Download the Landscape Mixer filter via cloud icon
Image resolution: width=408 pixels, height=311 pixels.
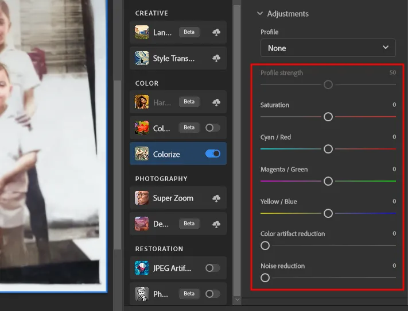click(216, 32)
